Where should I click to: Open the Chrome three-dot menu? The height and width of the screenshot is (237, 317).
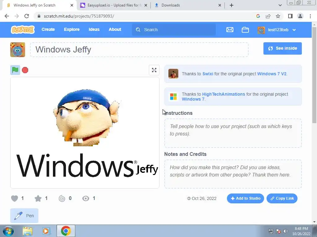[x=310, y=16]
